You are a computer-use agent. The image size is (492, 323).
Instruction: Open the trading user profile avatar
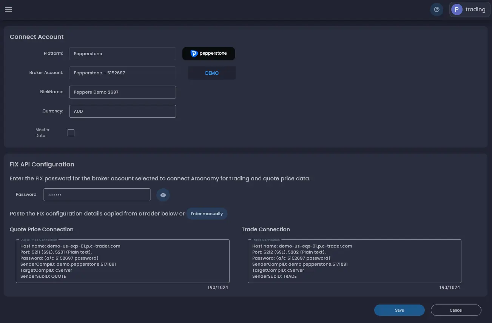pyautogui.click(x=469, y=9)
